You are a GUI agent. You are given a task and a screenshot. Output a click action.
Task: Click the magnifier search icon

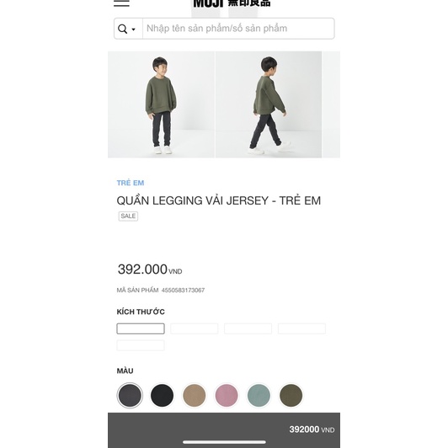[123, 29]
